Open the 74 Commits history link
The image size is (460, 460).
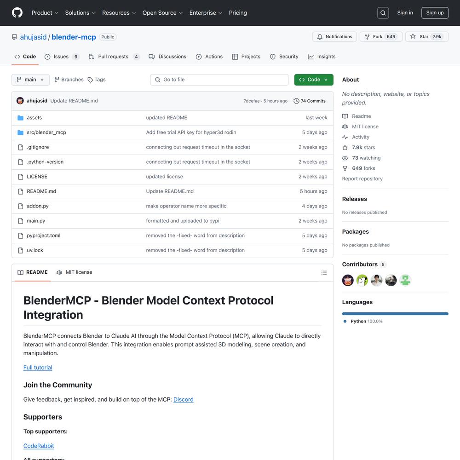click(310, 101)
